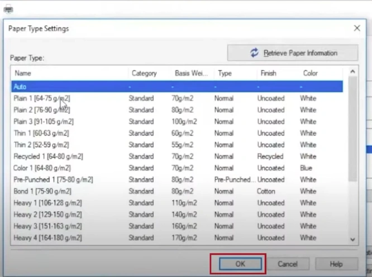372x277 pixels.
Task: Select the Auto paper type row
Action: 177,86
